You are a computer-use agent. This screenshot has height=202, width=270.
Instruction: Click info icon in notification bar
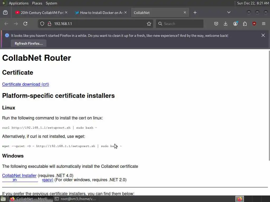click(7, 36)
